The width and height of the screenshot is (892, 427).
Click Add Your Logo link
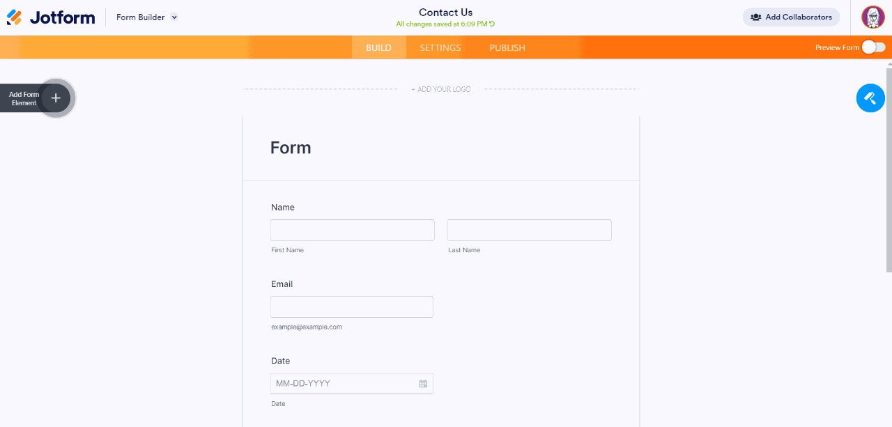pyautogui.click(x=440, y=89)
